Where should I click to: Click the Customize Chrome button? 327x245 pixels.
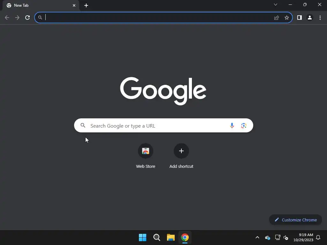click(295, 220)
